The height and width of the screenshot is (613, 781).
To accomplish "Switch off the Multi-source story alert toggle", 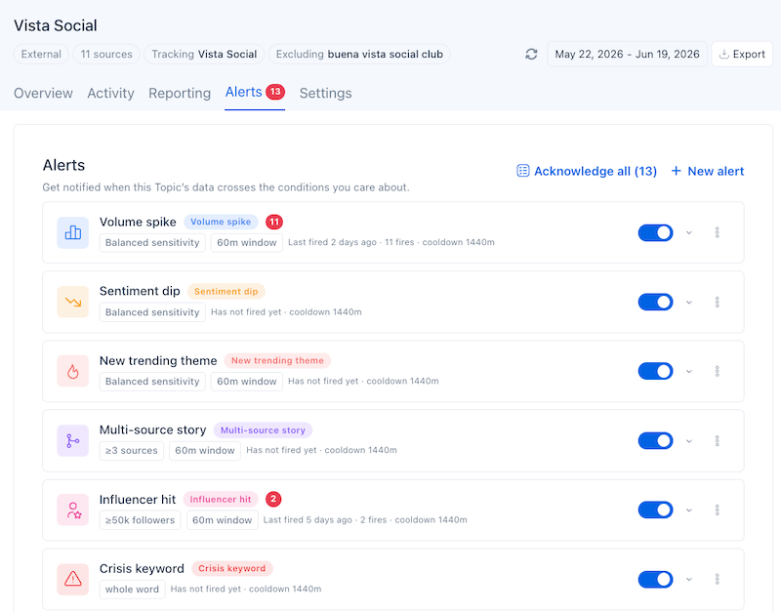I will click(x=655, y=440).
